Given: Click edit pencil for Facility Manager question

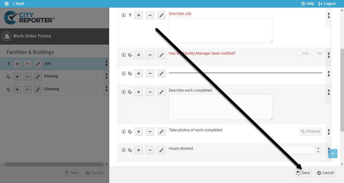Looking at the screenshot, I should point(162,55).
